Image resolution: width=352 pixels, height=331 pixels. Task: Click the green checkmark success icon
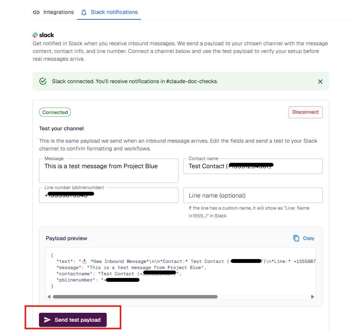point(43,81)
